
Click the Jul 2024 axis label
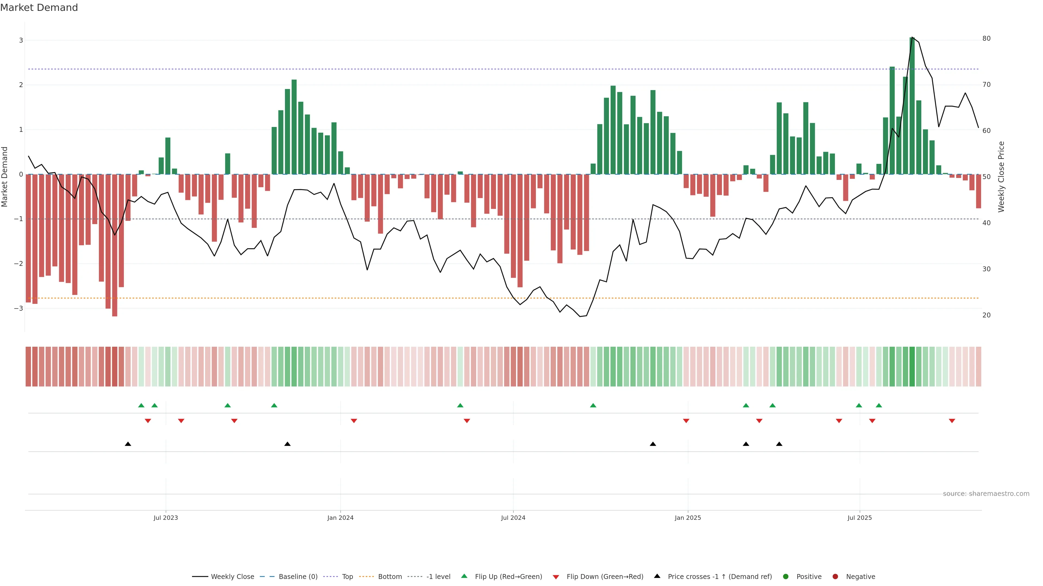click(513, 518)
